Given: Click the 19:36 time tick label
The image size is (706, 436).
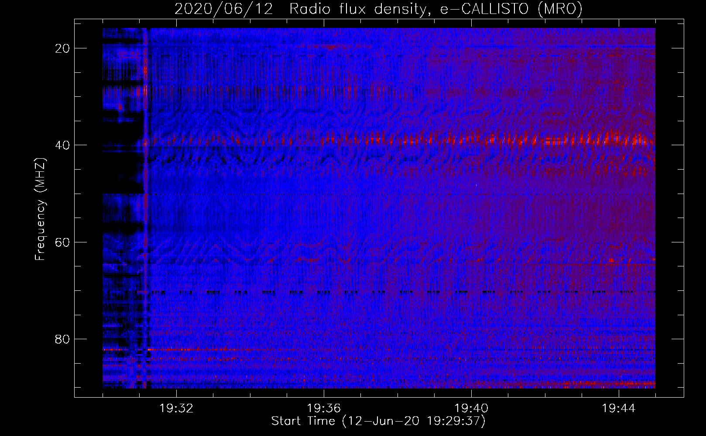Looking at the screenshot, I should tap(324, 409).
